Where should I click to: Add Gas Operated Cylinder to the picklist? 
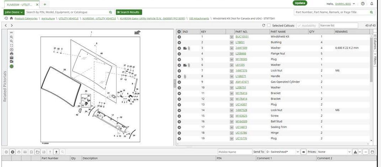(179, 82)
